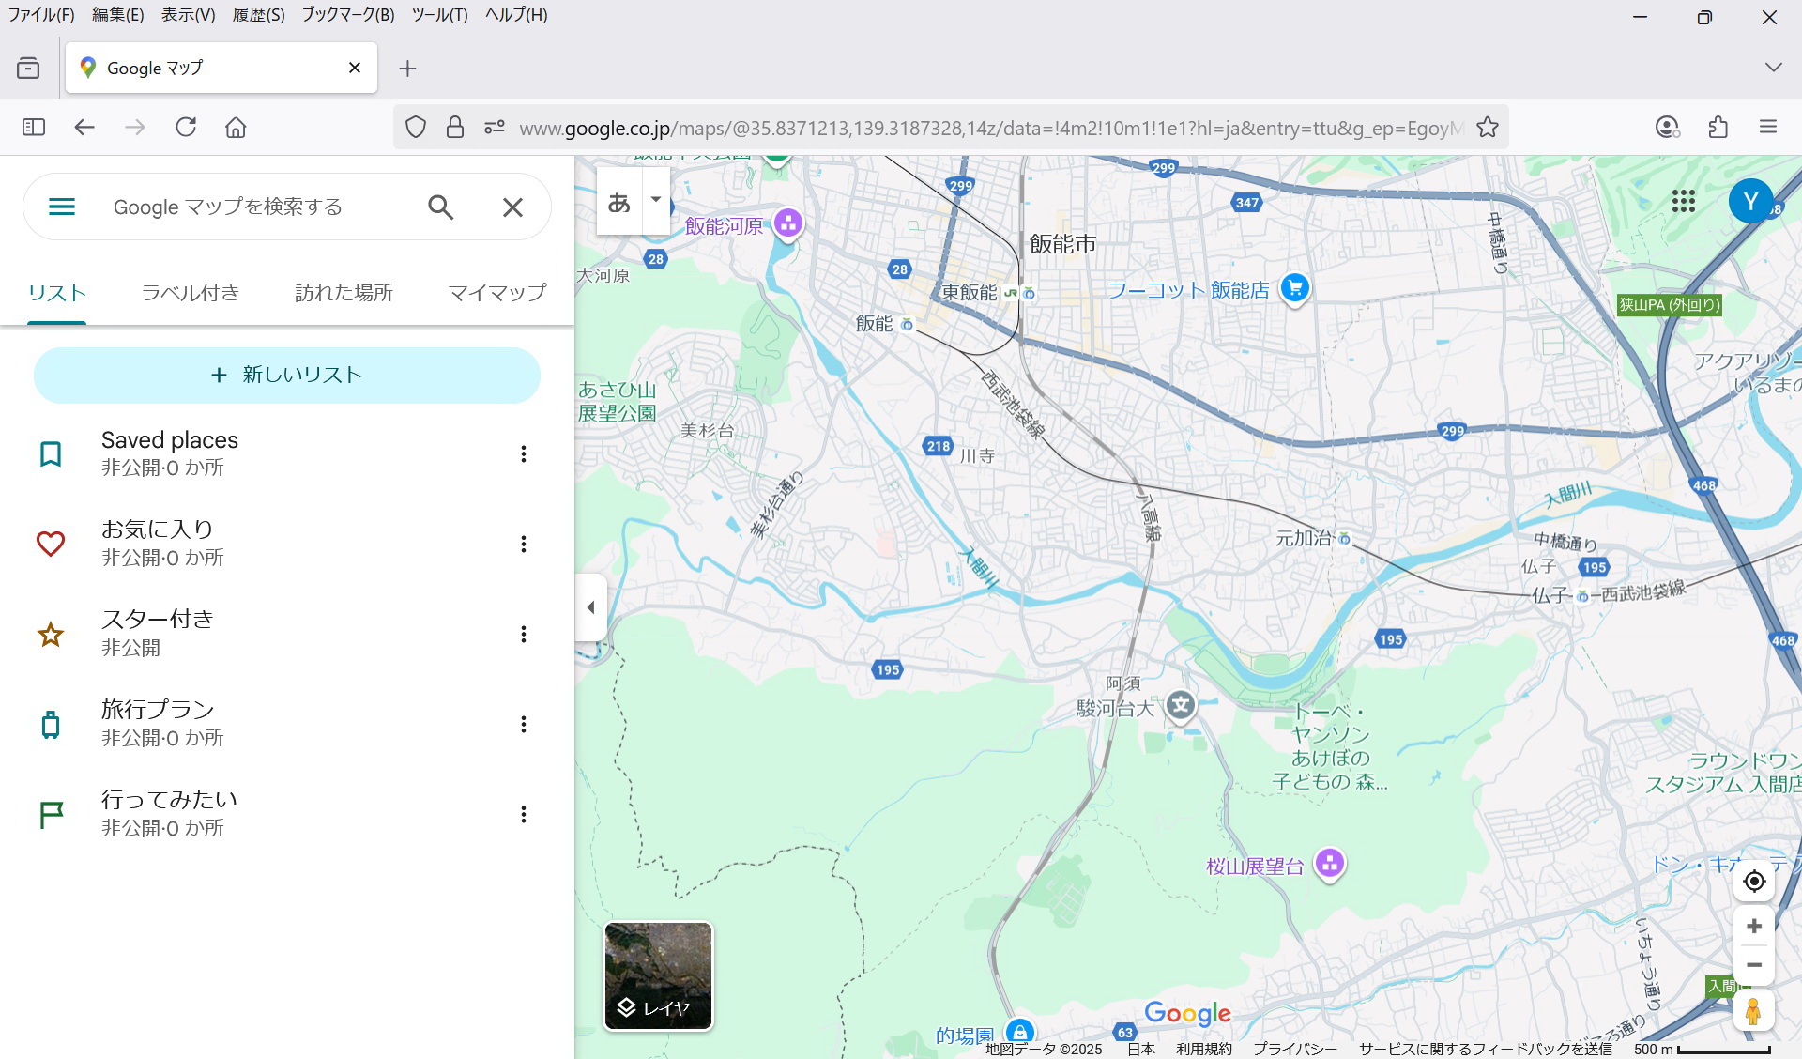Viewport: 1802px width, 1059px height.
Task: Click the Street View pegman icon
Action: click(x=1753, y=1011)
